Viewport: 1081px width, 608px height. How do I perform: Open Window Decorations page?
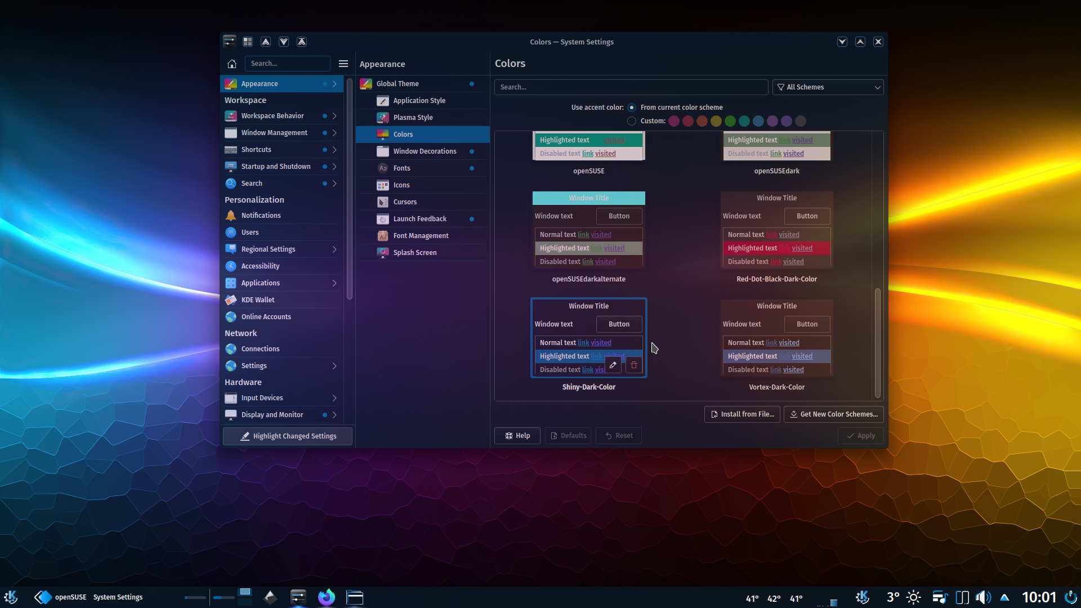(x=422, y=151)
